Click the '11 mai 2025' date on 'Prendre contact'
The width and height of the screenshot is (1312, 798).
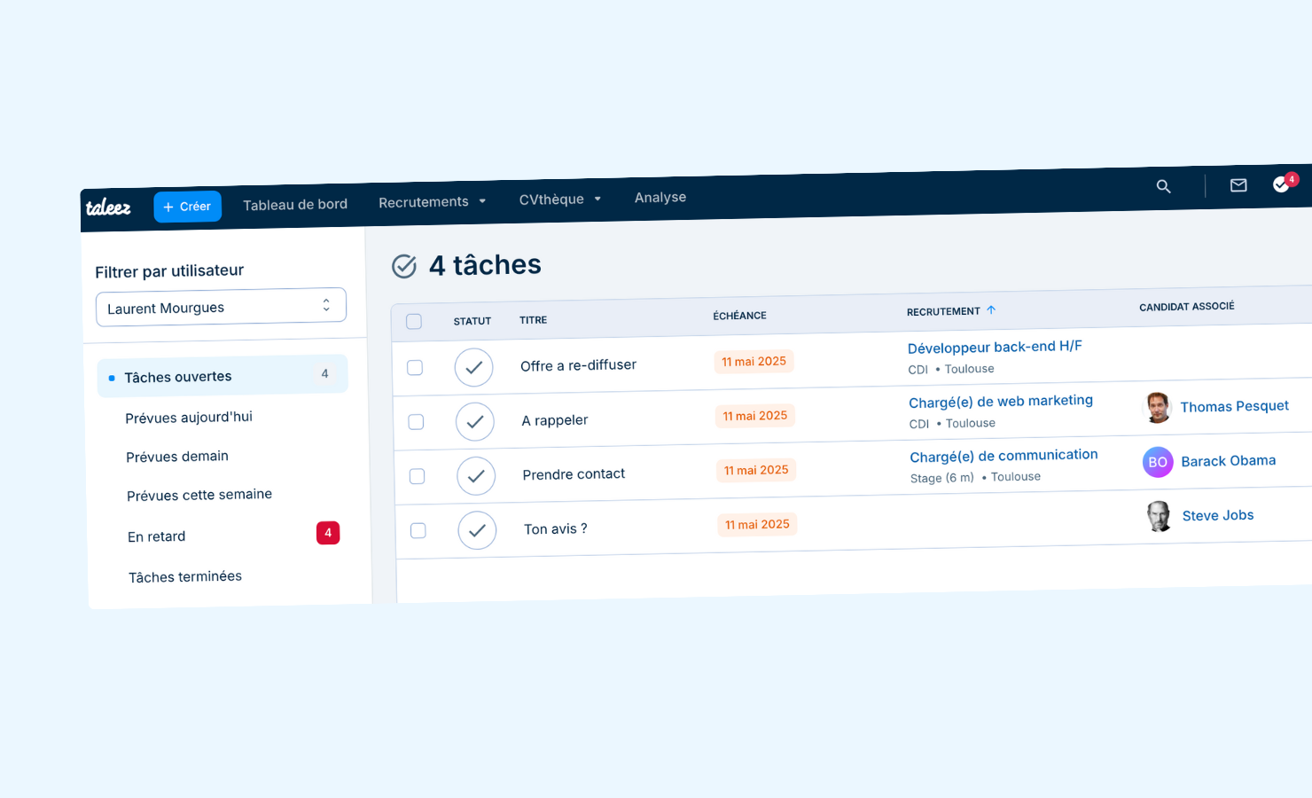coord(756,470)
